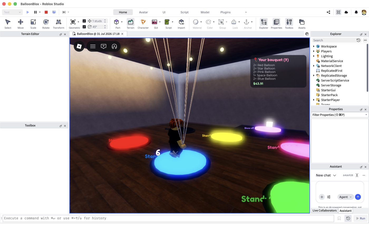Switch to the Avatar tab

[x=143, y=12]
